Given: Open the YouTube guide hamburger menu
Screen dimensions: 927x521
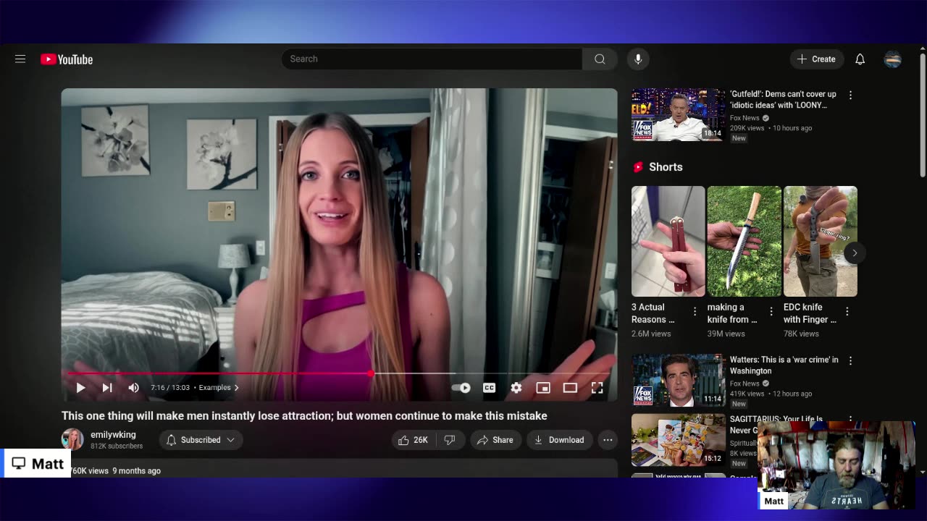Looking at the screenshot, I should 20,59.
